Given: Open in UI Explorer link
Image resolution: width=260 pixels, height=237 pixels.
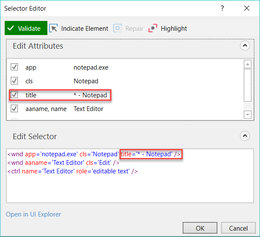Looking at the screenshot, I should coord(33,214).
